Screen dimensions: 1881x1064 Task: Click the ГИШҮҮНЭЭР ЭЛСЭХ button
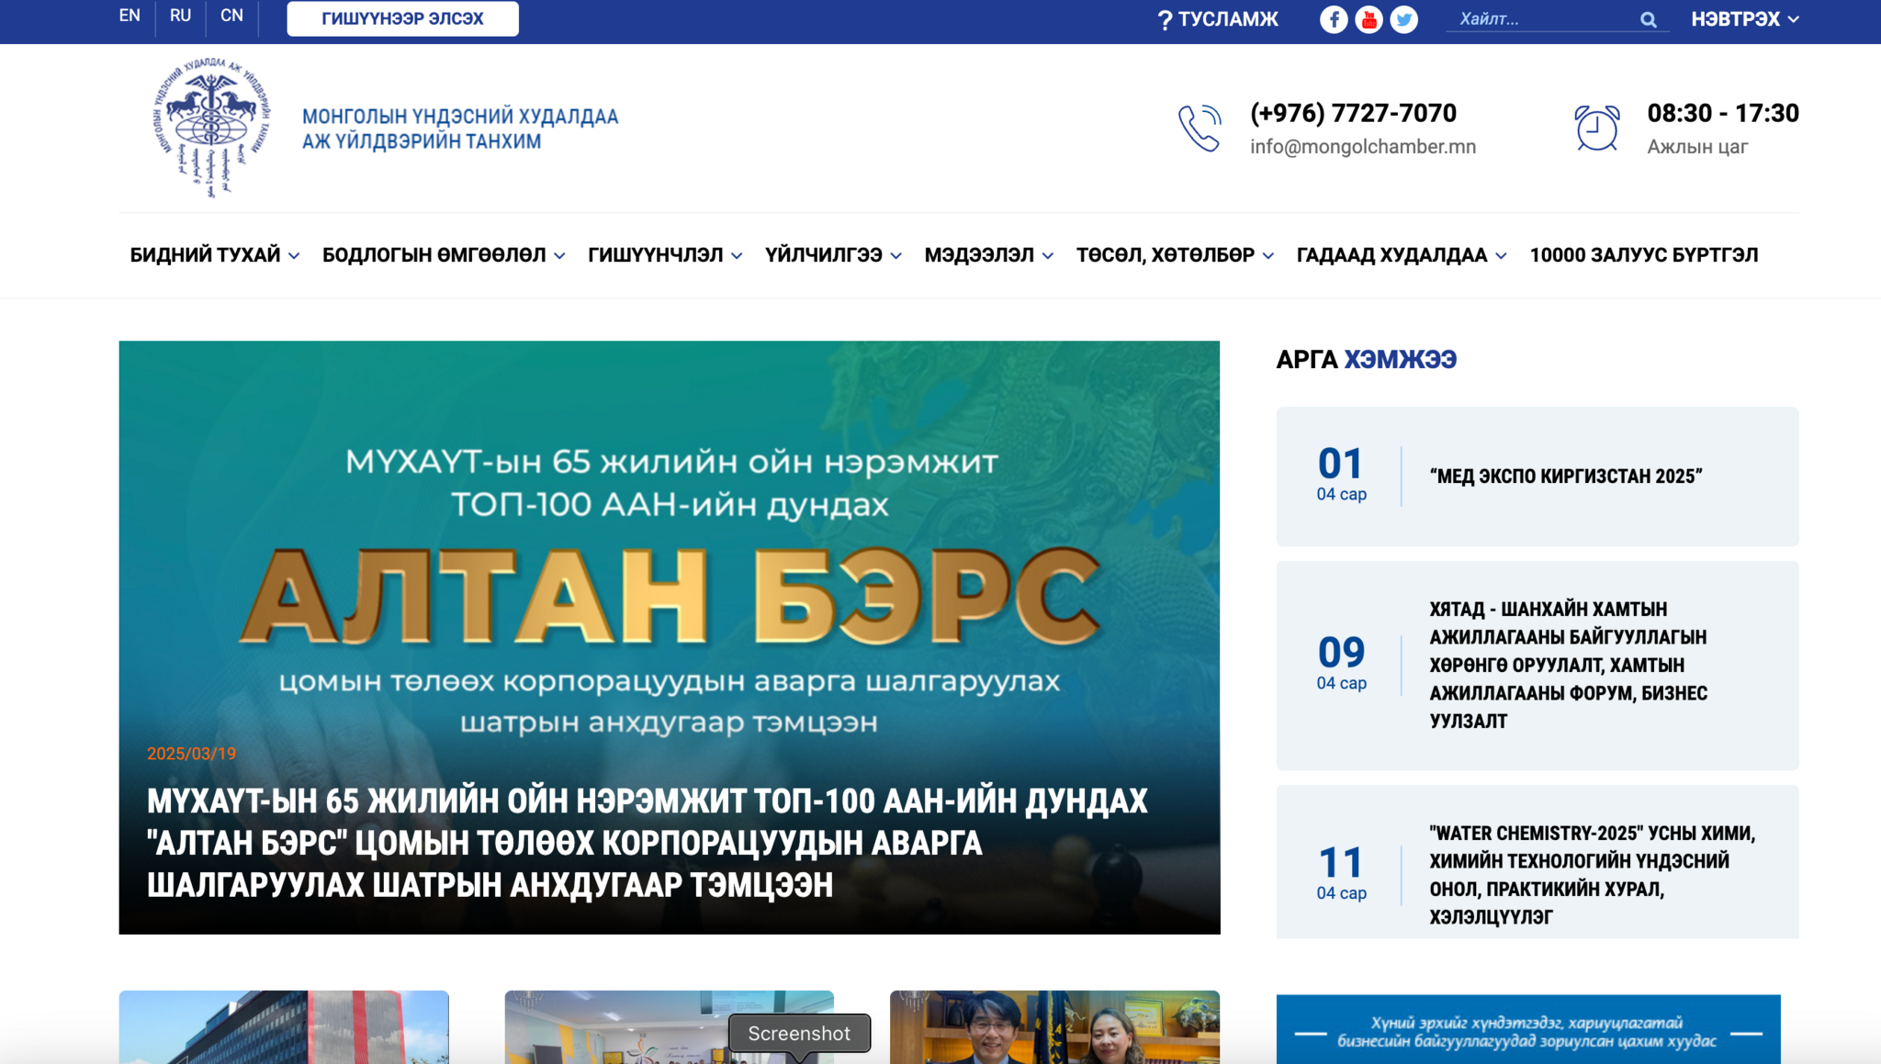click(x=402, y=18)
